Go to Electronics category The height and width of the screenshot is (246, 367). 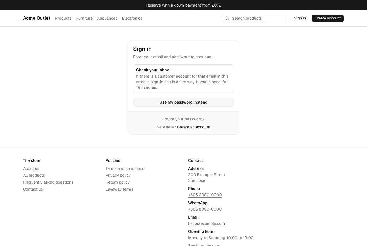(x=132, y=18)
